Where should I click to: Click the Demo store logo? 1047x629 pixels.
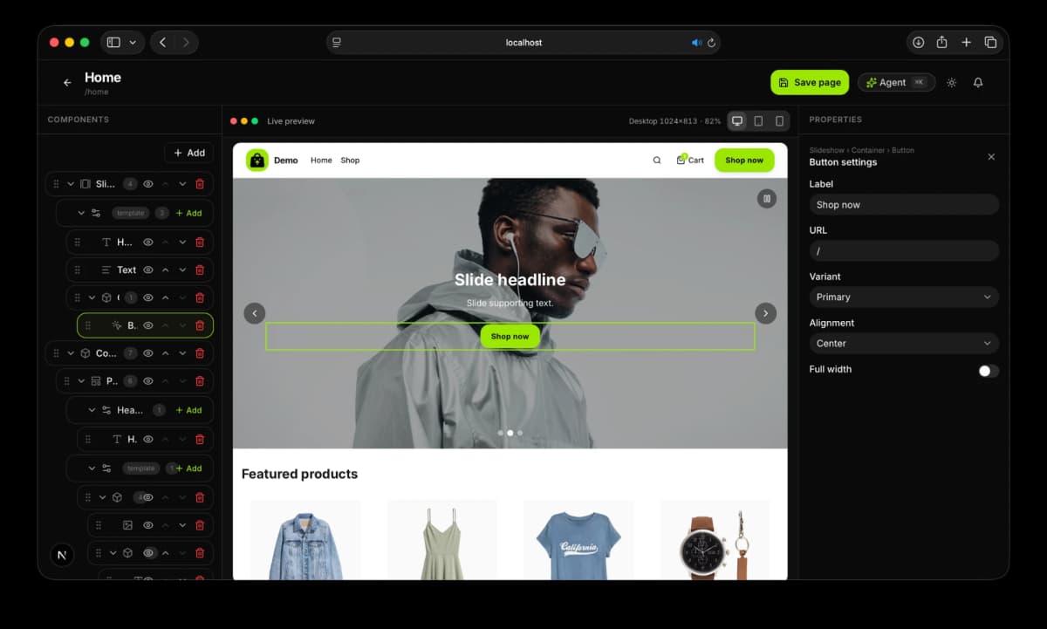pyautogui.click(x=257, y=161)
